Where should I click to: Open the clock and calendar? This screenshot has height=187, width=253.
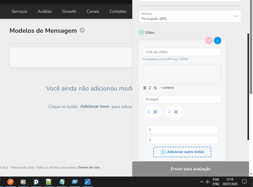click(x=230, y=182)
